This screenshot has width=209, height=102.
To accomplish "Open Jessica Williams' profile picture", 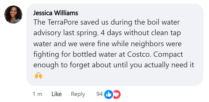I will tap(13, 15).
